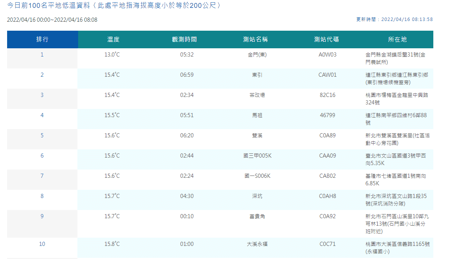
Task: Click observation time 00:10
Action: tap(187, 216)
